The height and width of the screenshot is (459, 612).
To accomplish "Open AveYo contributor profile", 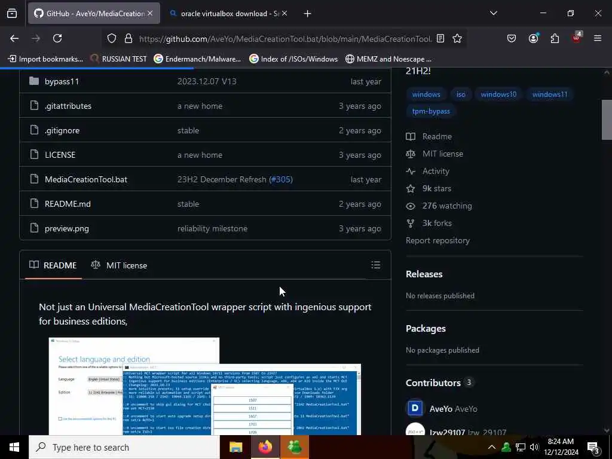I will click(441, 409).
